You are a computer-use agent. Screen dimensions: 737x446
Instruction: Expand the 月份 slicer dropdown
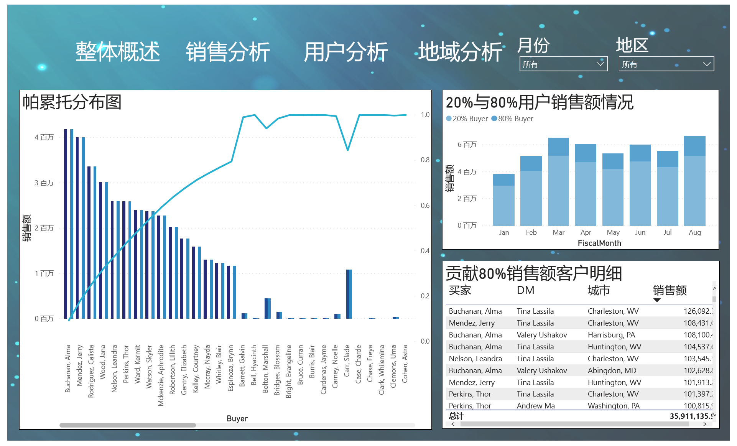[x=563, y=64]
